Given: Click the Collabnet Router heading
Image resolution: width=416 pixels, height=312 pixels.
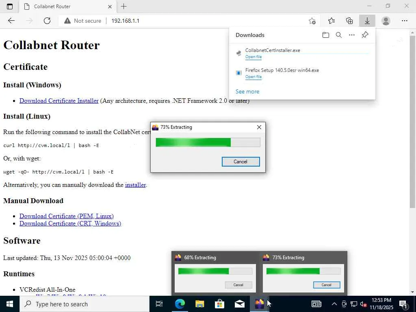Looking at the screenshot, I should pos(52,45).
